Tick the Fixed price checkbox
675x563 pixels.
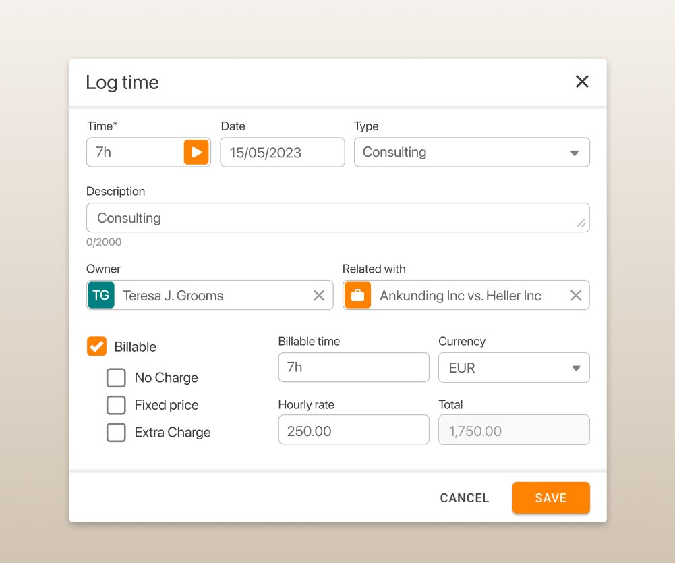coord(116,405)
